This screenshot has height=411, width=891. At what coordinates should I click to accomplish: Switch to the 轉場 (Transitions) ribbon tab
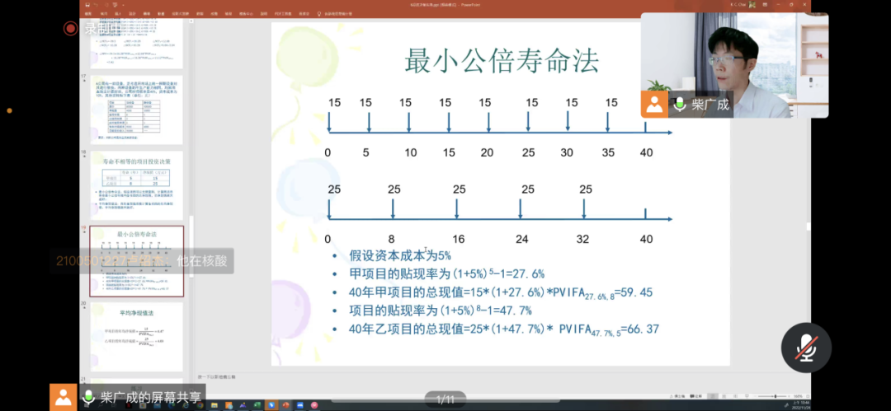click(147, 13)
